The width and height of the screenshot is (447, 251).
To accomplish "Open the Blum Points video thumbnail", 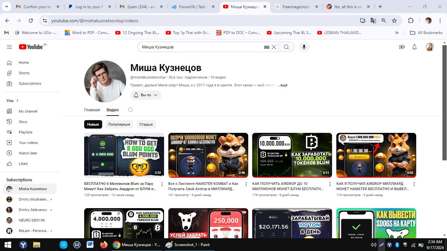I will 124,155.
